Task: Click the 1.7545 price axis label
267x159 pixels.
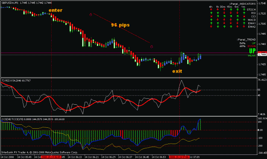Action: click(262, 3)
